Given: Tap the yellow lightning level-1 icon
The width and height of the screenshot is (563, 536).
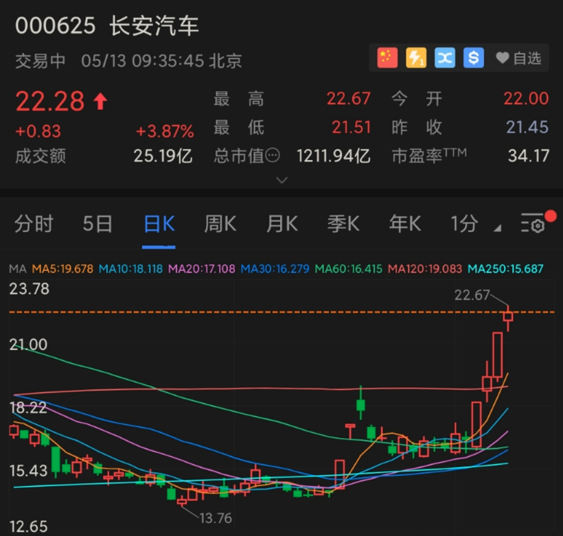Looking at the screenshot, I should click(416, 58).
